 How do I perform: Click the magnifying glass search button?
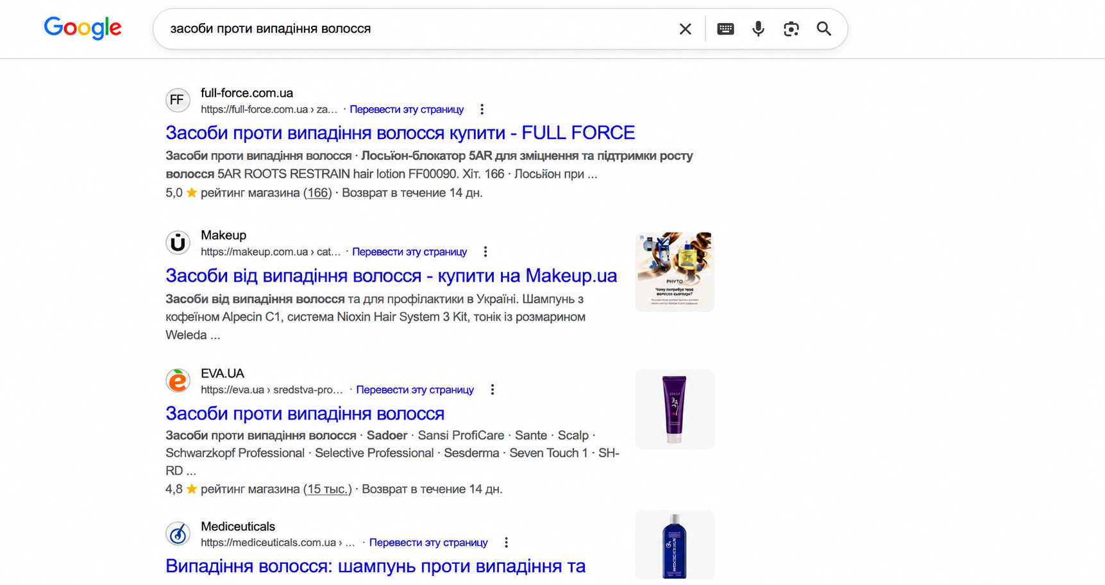coord(824,29)
